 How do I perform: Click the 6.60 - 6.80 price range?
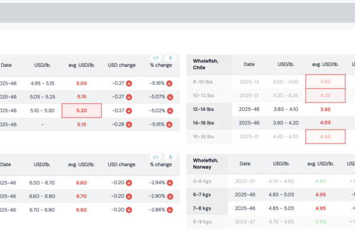[42, 196]
